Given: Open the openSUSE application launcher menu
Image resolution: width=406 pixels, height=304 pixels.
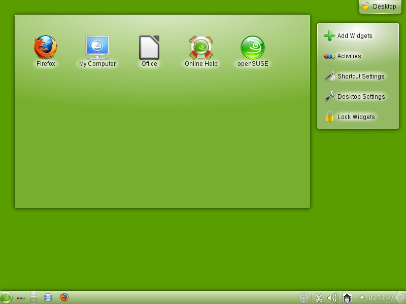Looking at the screenshot, I should [x=6, y=297].
